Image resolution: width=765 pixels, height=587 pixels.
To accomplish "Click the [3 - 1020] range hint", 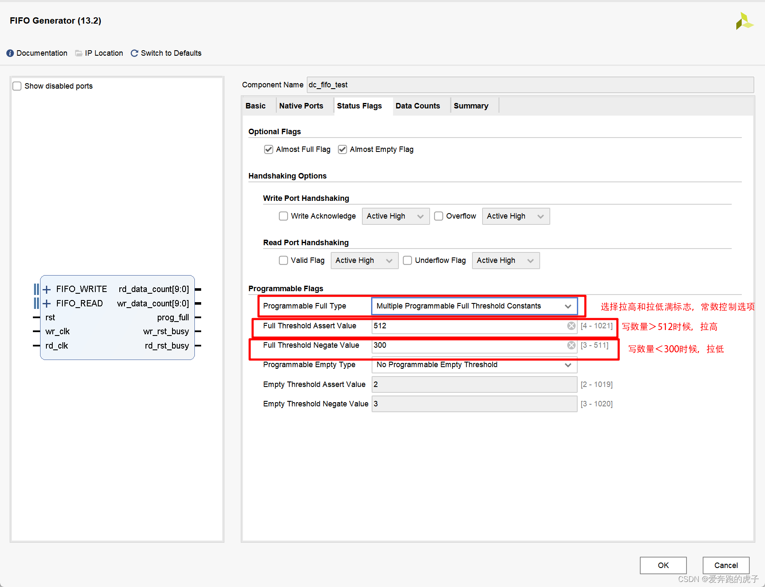I will 596,404.
